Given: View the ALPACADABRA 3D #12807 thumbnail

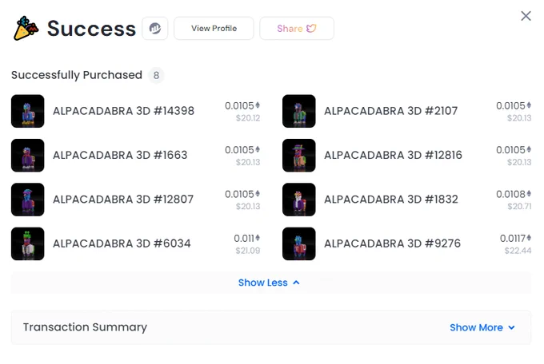Looking at the screenshot, I should pyautogui.click(x=28, y=200).
